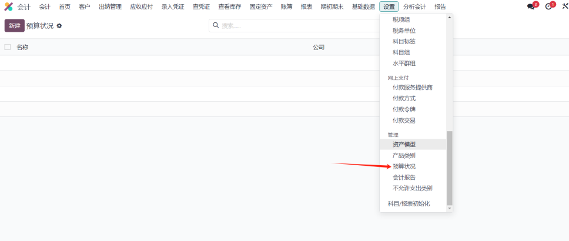Choose 付款服务提供商 under 网上支付
Image resolution: width=569 pixels, height=241 pixels.
point(413,87)
